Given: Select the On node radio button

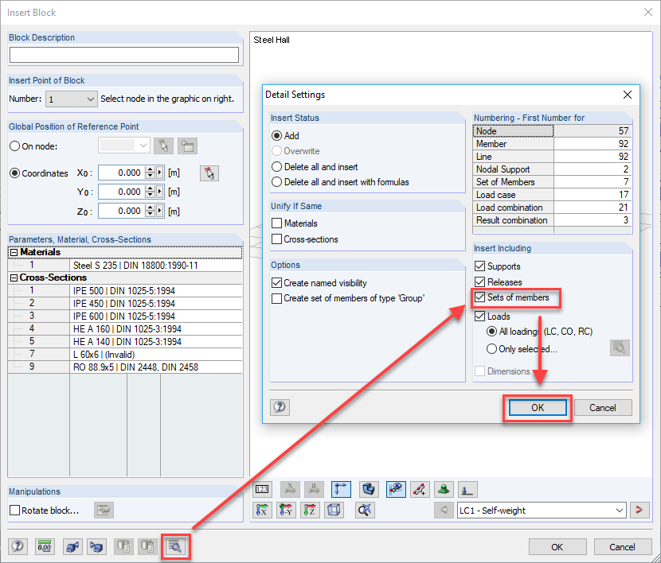Looking at the screenshot, I should 15,146.
